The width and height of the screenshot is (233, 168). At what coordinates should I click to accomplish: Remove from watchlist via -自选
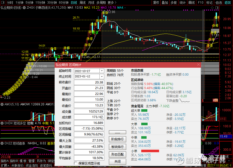point(218,3)
